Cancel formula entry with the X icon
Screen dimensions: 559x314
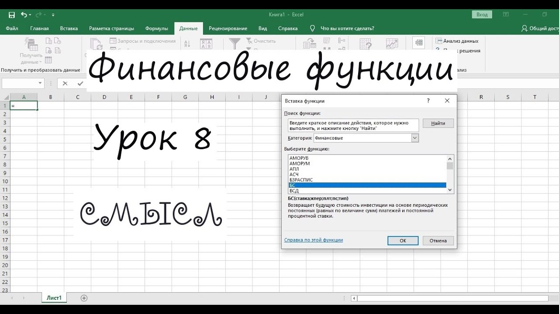(x=65, y=83)
